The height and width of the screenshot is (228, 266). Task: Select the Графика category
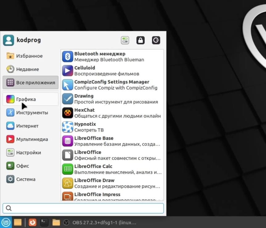(x=31, y=99)
